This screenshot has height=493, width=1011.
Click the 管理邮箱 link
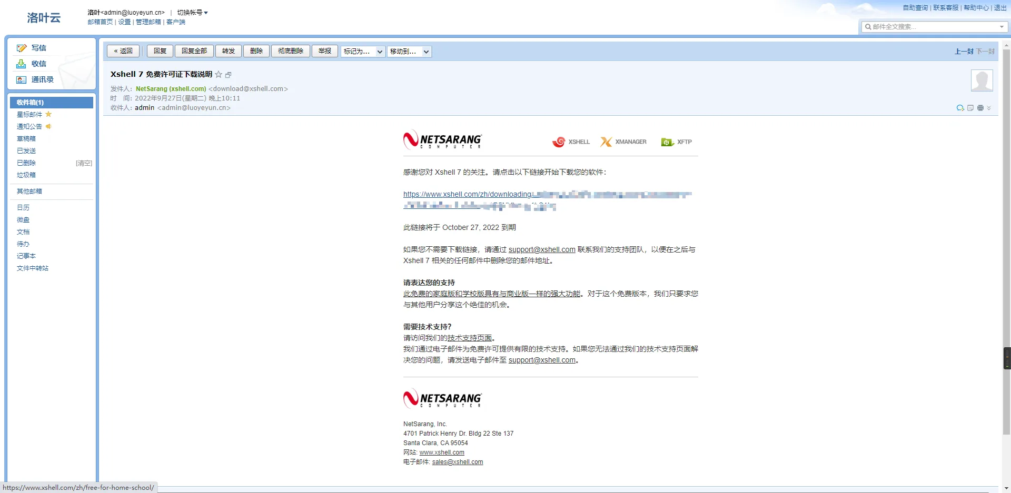pyautogui.click(x=148, y=22)
